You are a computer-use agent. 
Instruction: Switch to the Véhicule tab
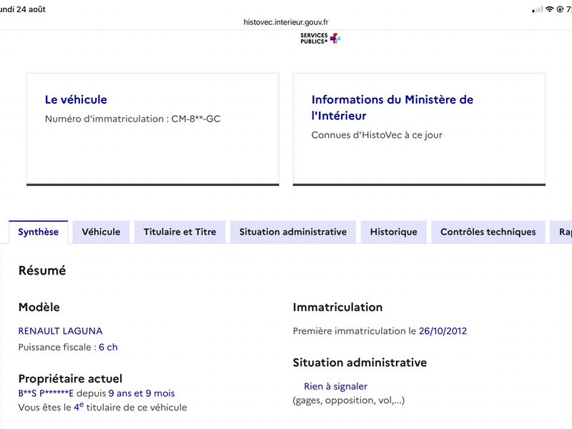tap(101, 232)
